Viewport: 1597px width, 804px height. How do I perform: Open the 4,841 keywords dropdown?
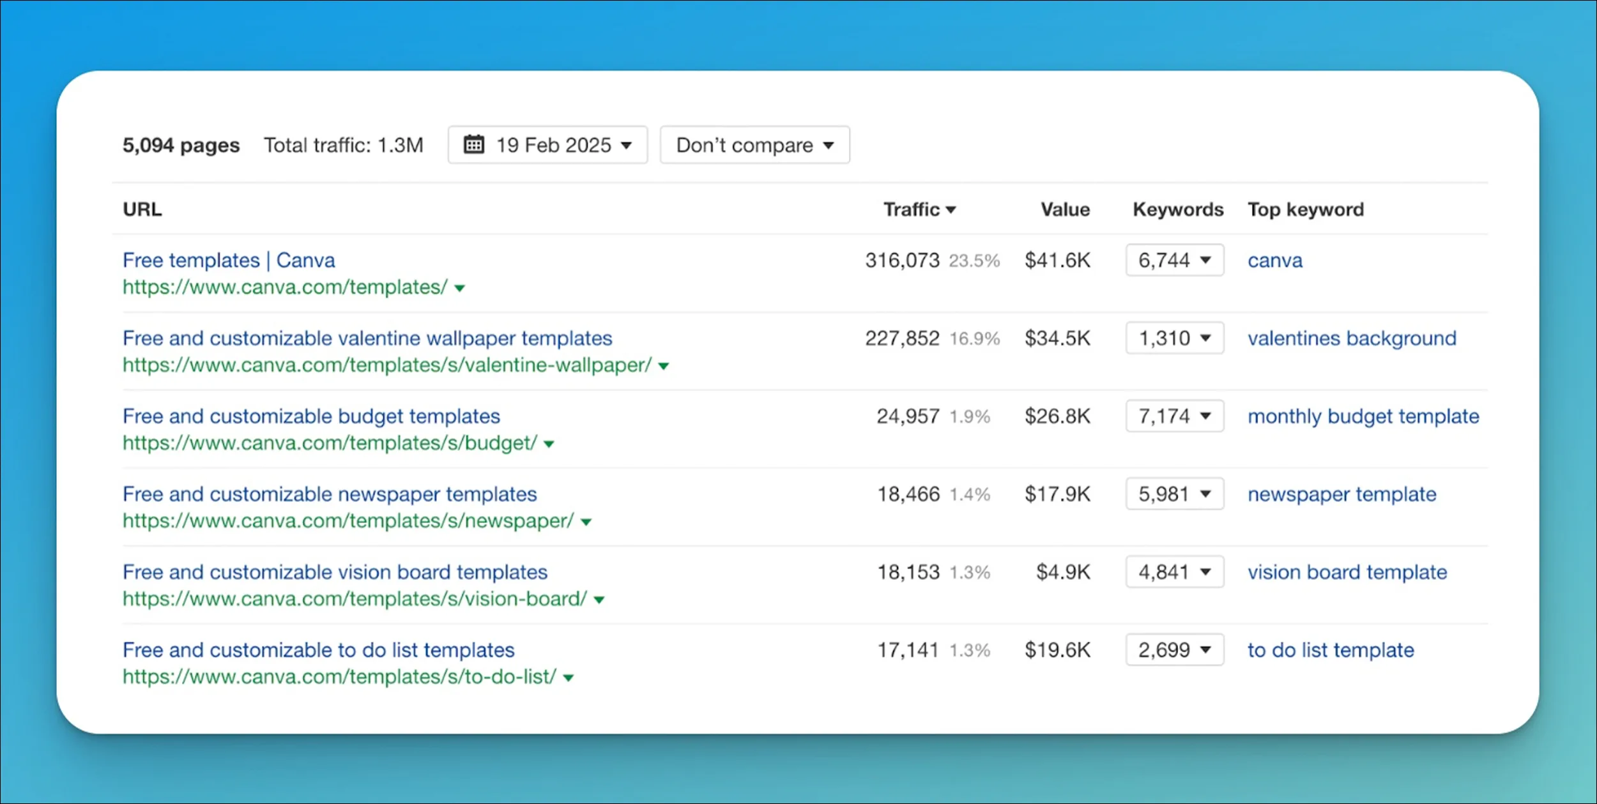1175,572
